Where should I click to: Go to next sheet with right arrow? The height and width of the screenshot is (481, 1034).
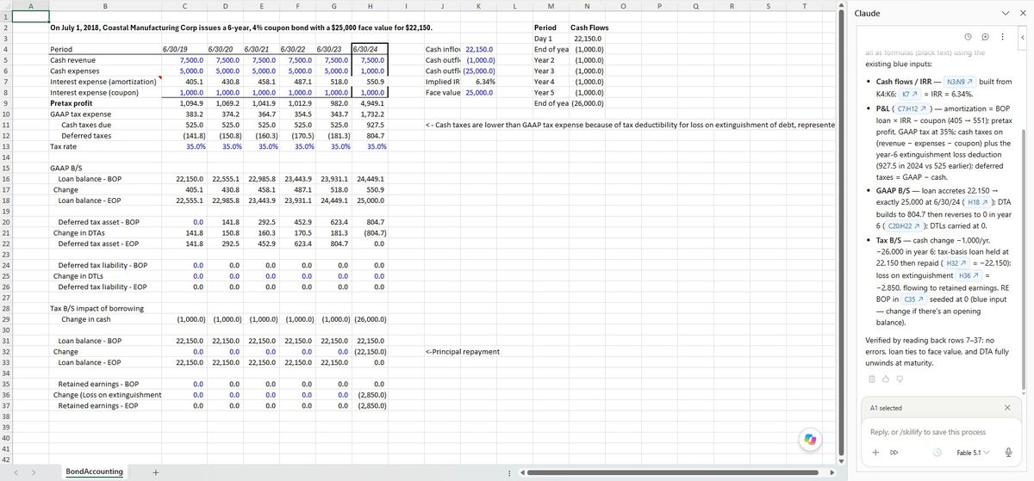click(34, 472)
